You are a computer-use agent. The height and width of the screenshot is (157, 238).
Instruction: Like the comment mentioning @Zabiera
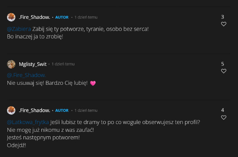tap(223, 24)
